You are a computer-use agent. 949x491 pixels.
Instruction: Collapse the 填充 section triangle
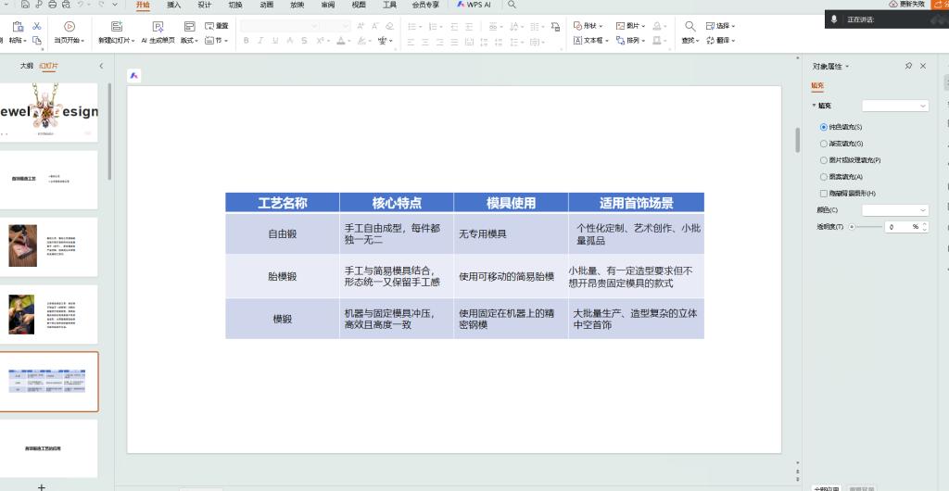click(814, 107)
